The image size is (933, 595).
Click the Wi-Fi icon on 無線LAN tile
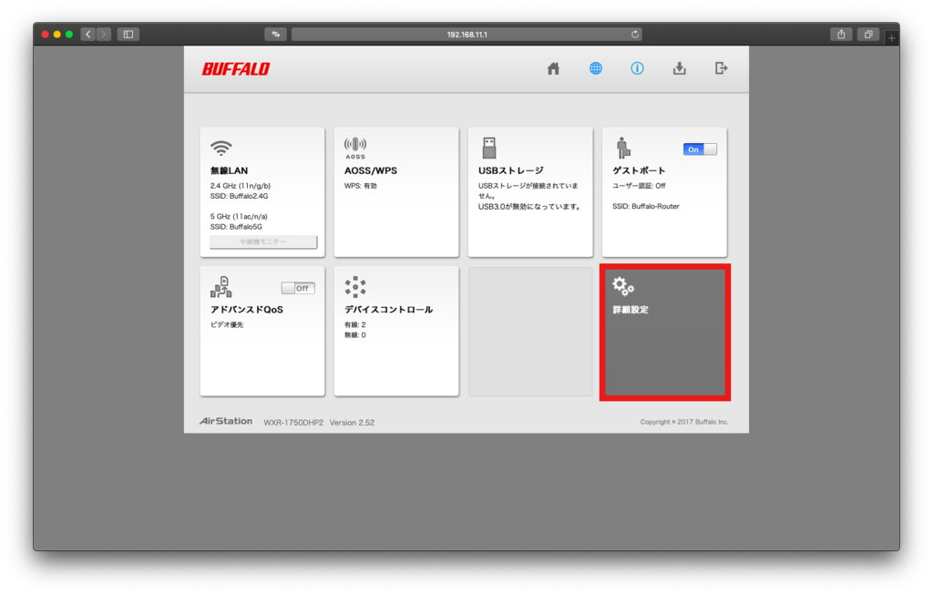220,148
